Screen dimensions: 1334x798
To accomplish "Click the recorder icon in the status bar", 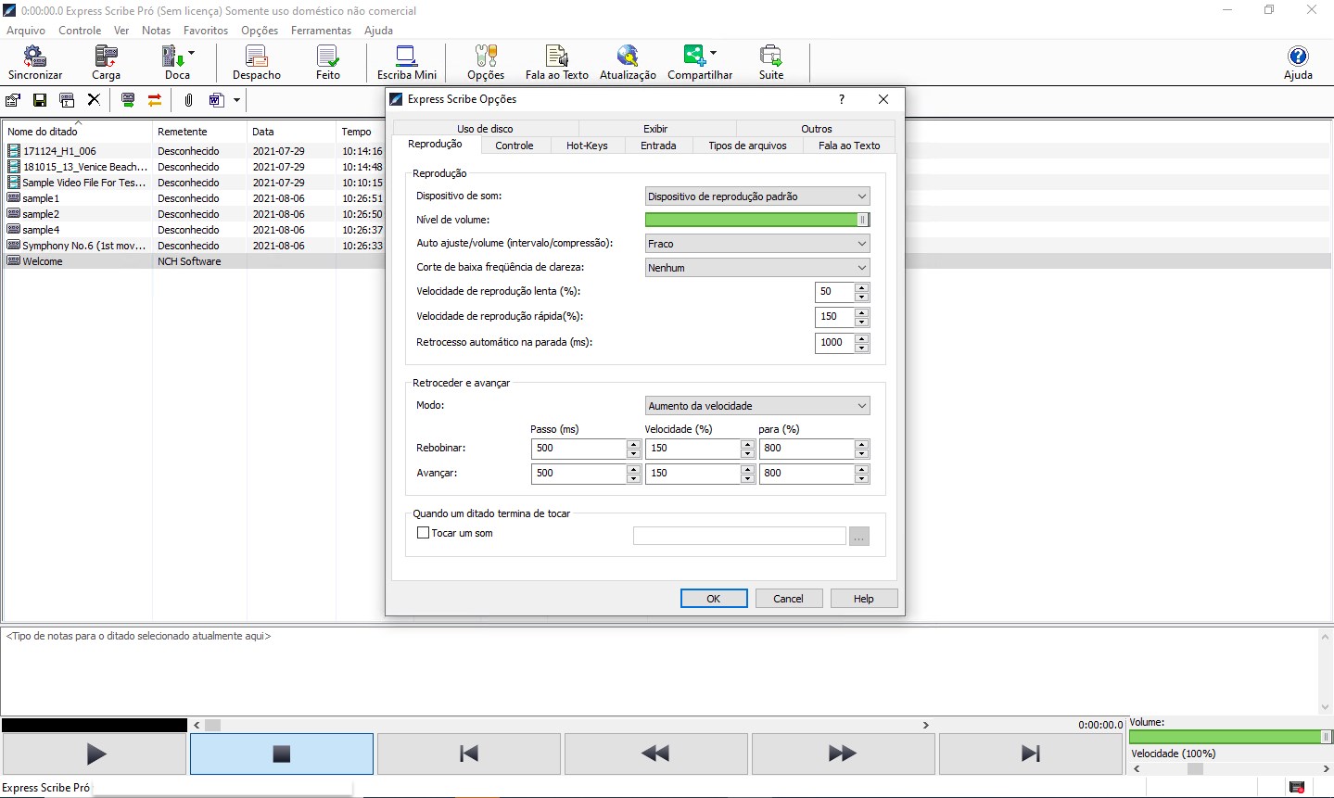I will point(1297,788).
